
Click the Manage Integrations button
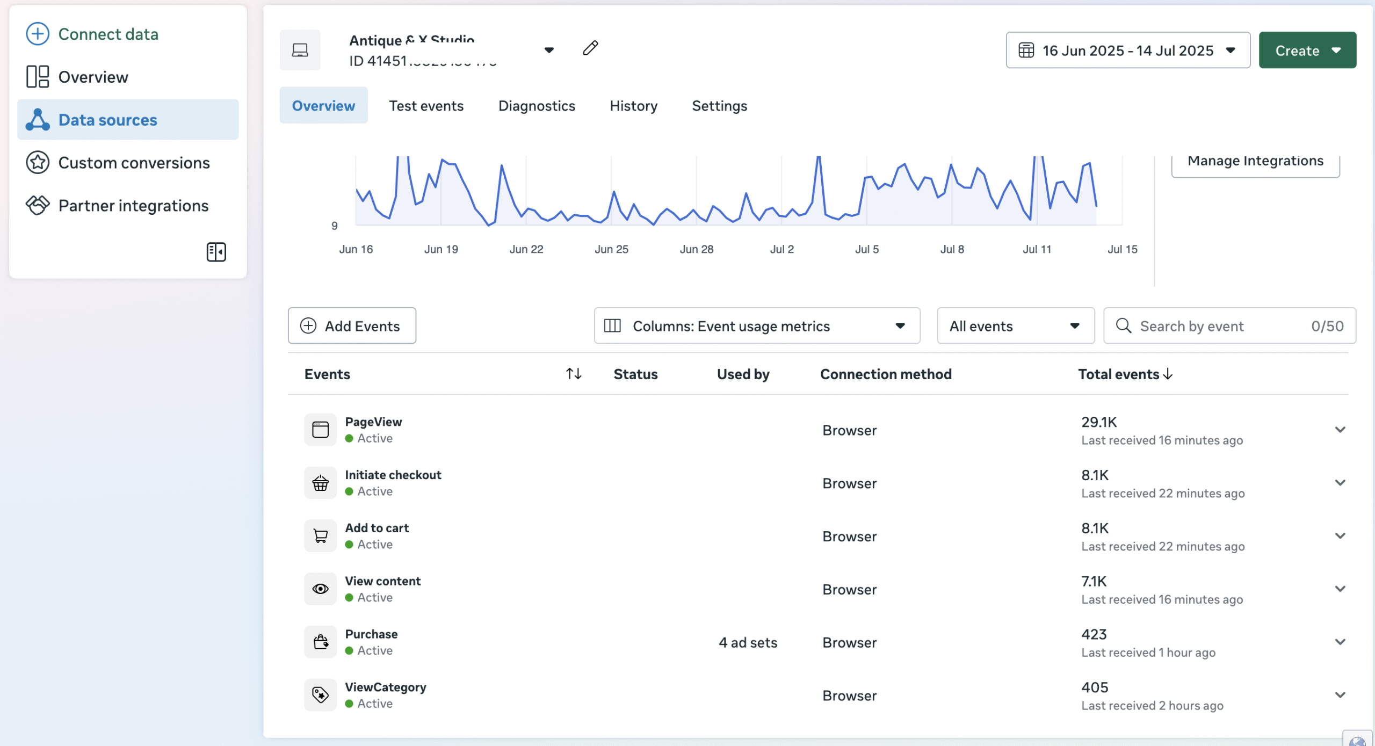click(1255, 161)
